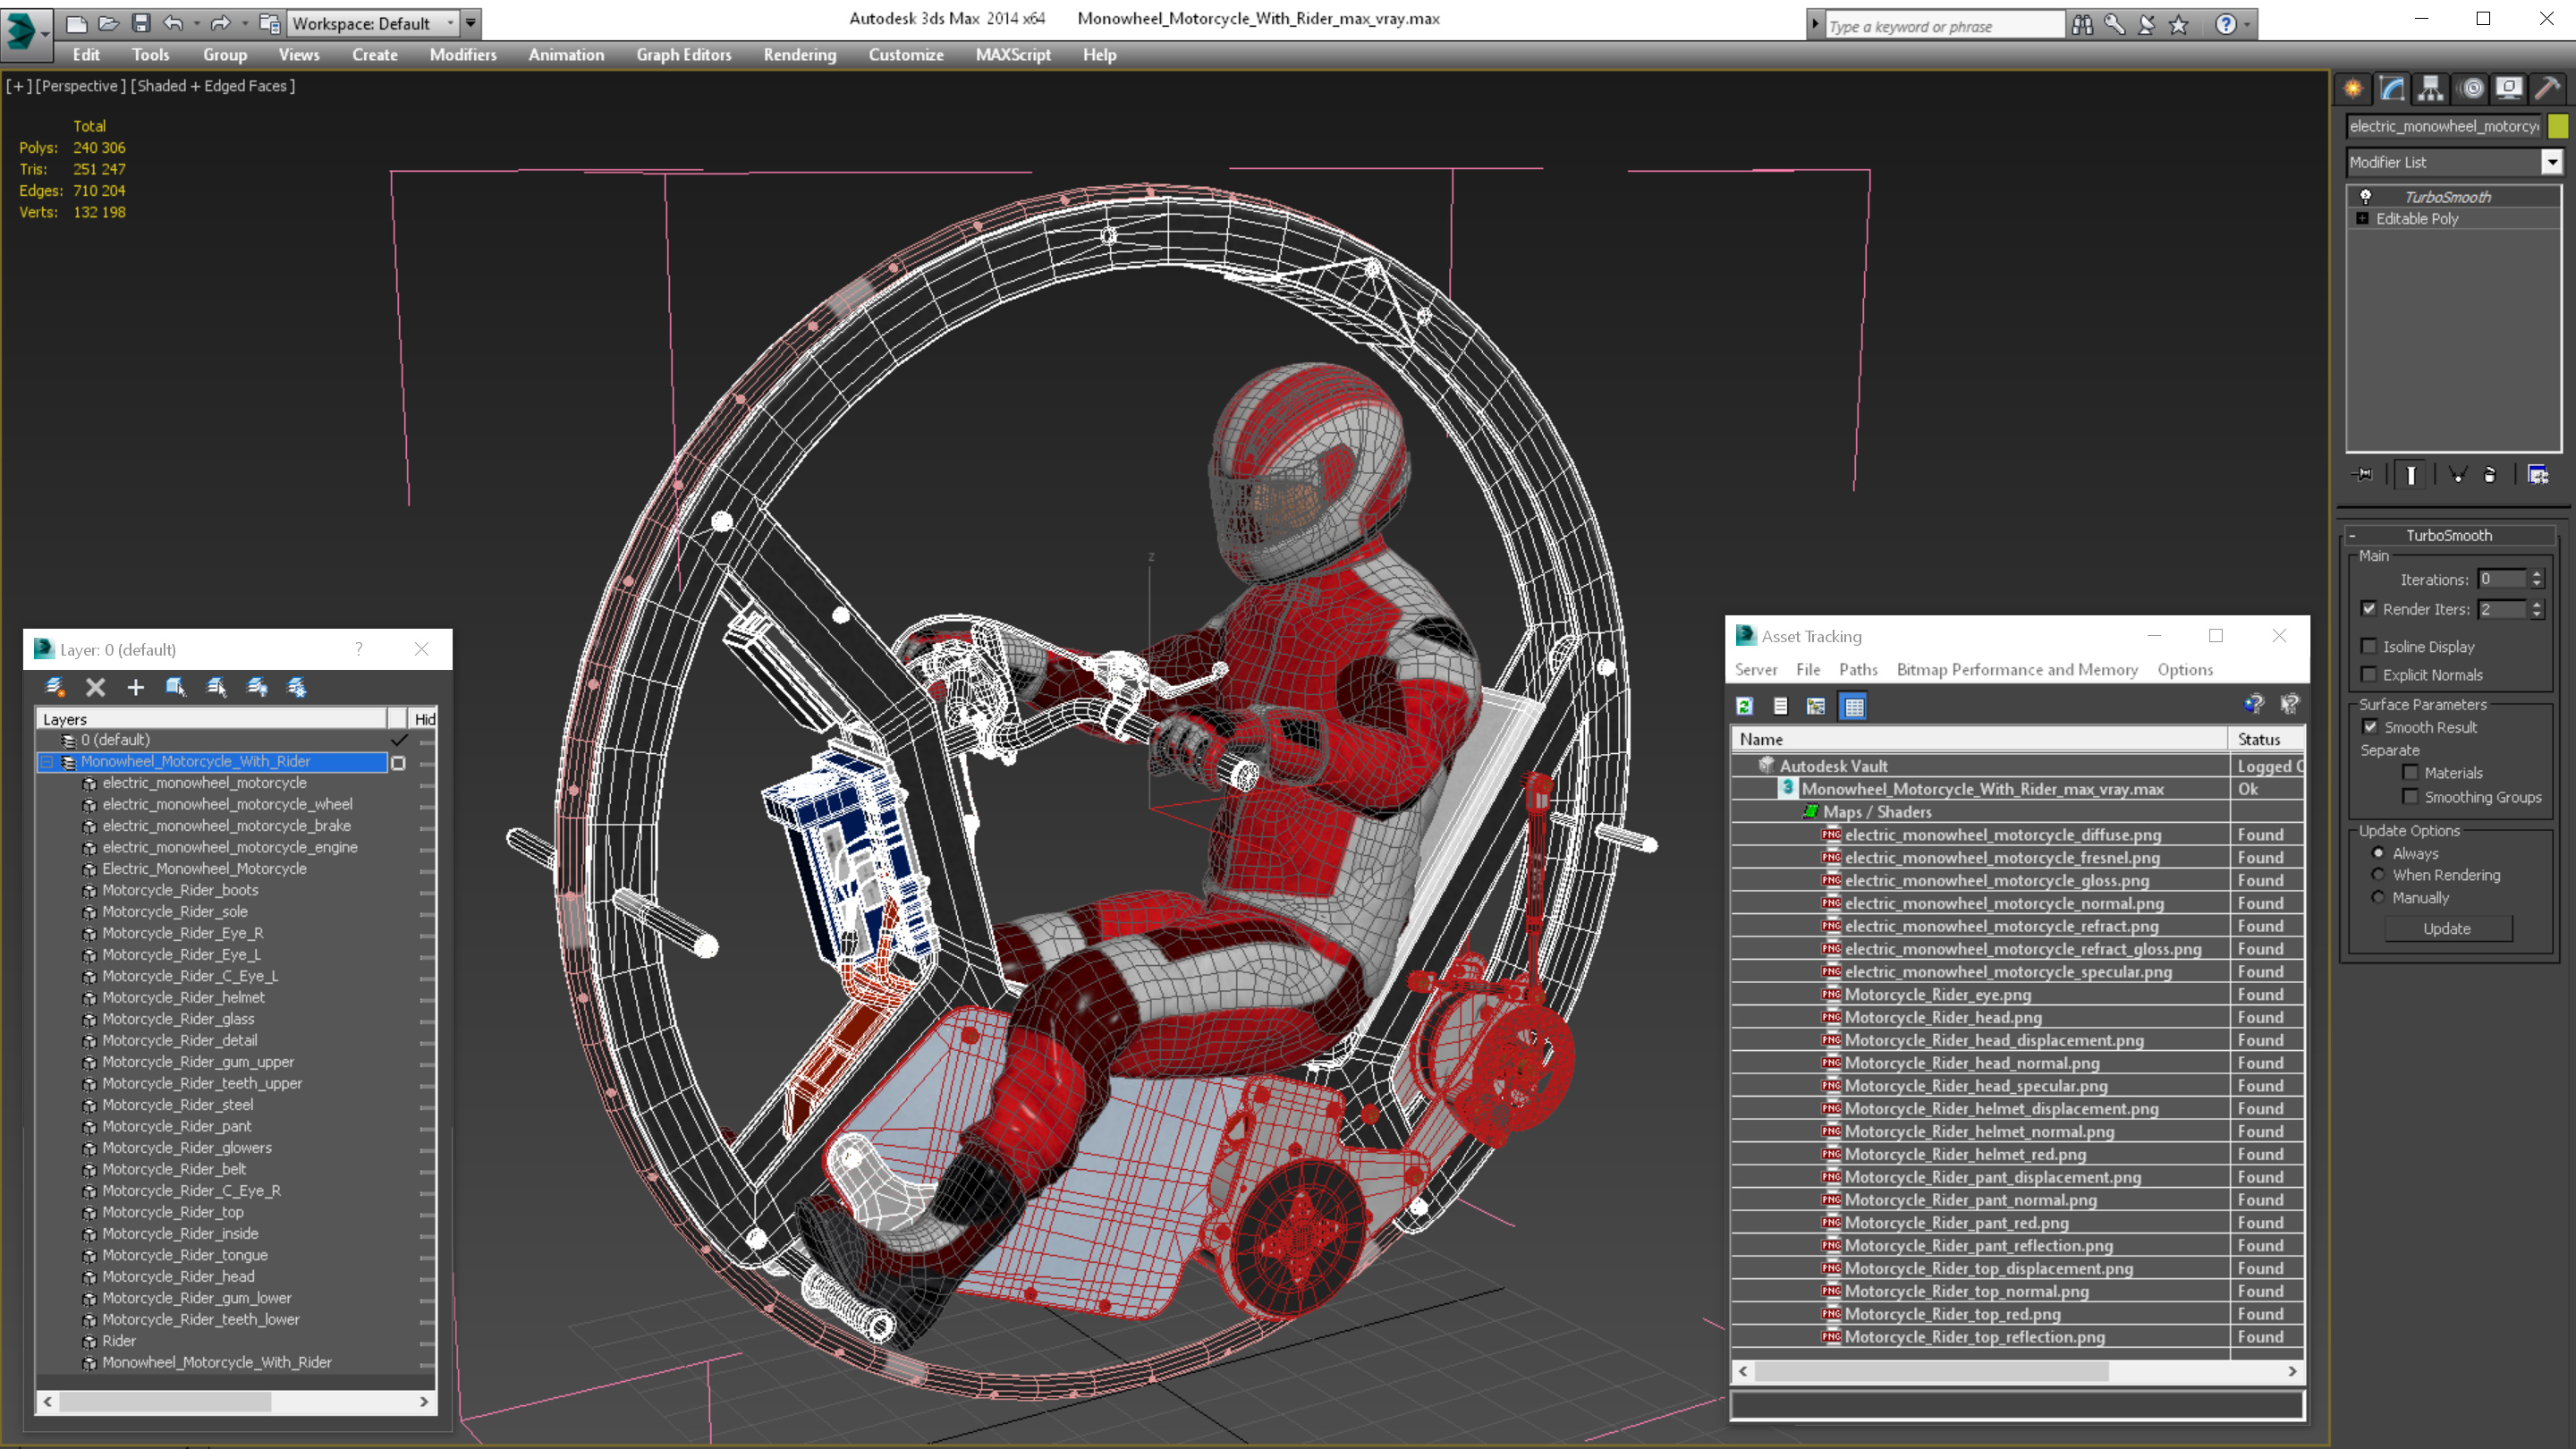2576x1449 pixels.
Task: Enable Isoline Display checkbox
Action: coord(2369,646)
